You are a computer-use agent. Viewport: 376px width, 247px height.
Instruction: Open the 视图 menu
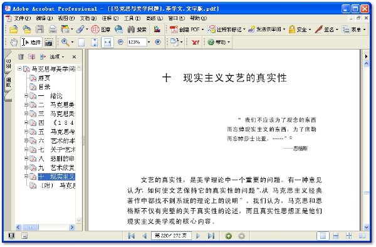click(x=66, y=18)
